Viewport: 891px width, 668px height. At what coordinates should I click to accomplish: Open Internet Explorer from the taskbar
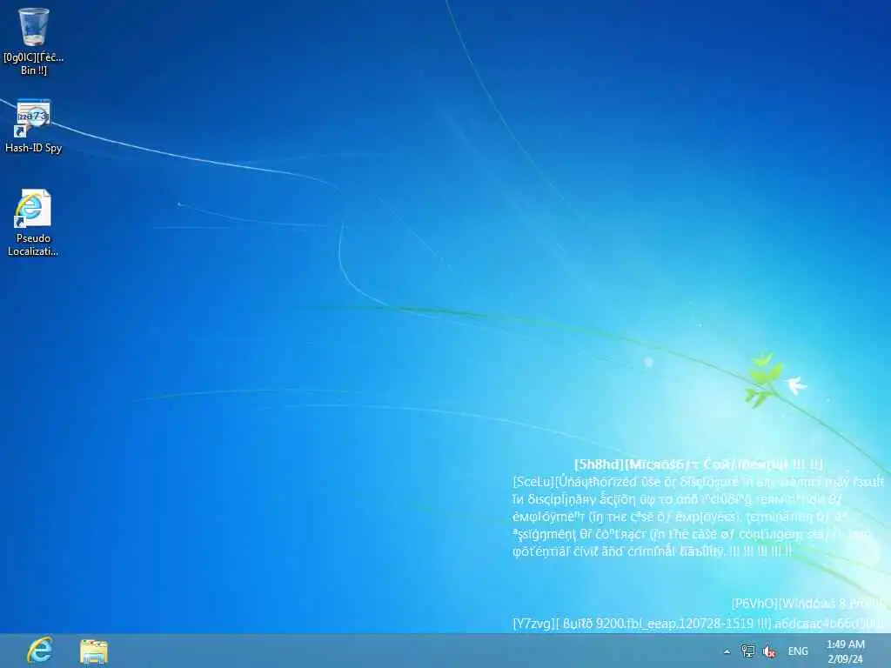(39, 651)
